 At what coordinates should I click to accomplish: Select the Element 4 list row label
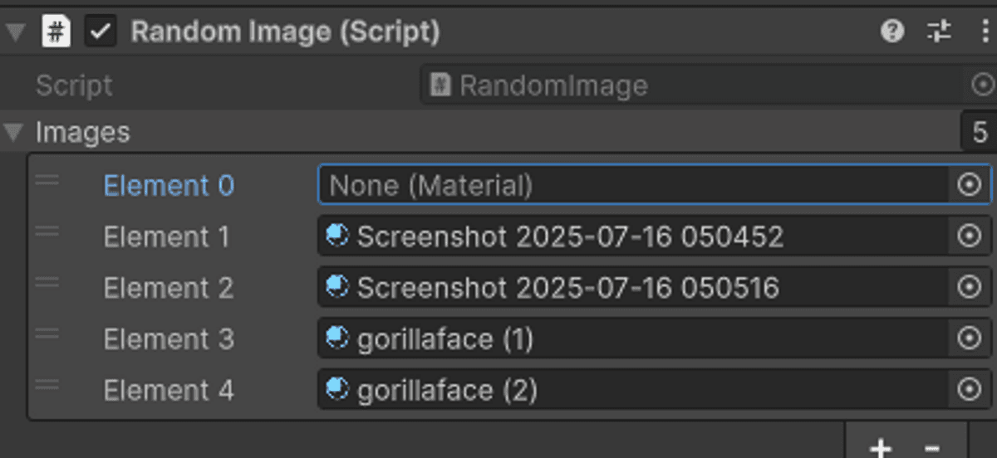[169, 390]
